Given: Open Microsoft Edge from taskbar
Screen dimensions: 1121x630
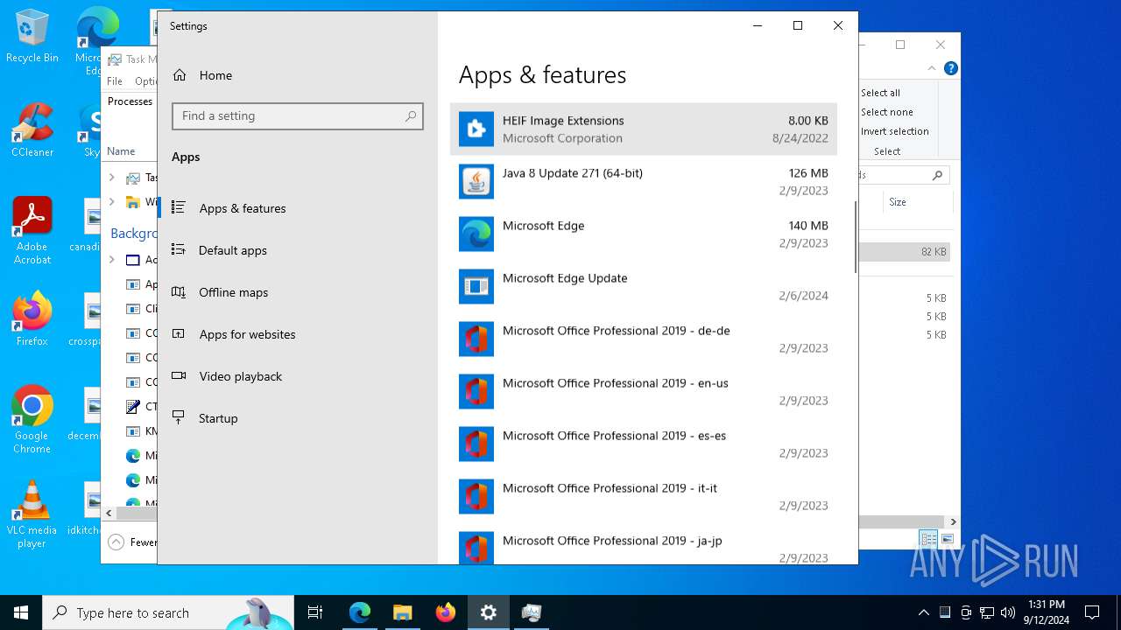Looking at the screenshot, I should (x=360, y=612).
